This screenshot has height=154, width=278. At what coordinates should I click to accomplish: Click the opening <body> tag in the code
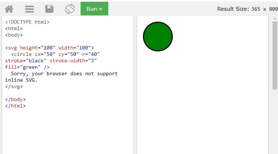[14, 35]
